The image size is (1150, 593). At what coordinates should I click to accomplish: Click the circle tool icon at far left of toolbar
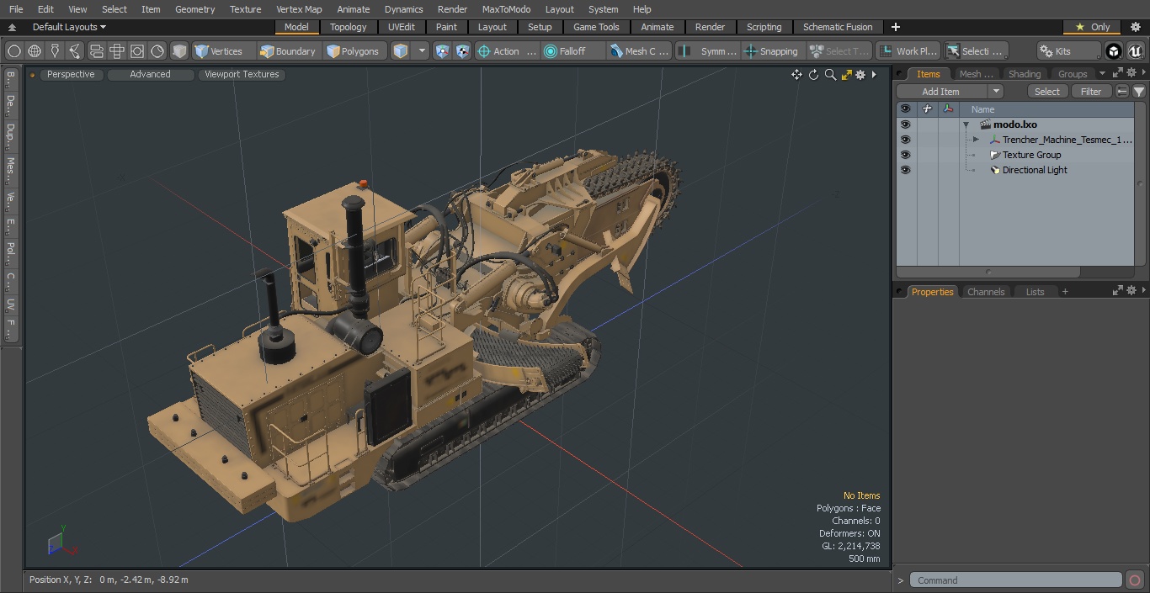pyautogui.click(x=14, y=51)
